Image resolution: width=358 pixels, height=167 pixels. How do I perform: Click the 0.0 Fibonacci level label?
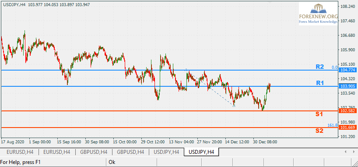[334, 67]
